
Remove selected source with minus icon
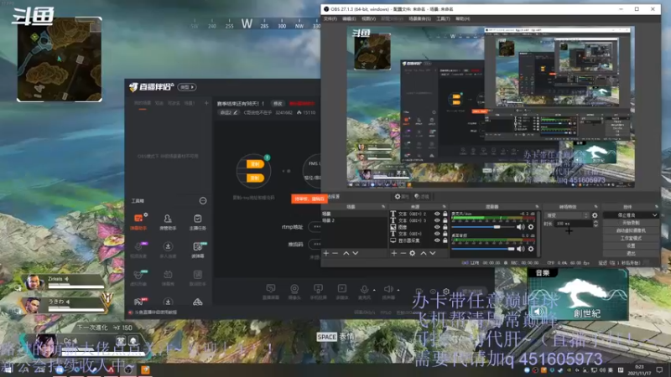tap(403, 253)
